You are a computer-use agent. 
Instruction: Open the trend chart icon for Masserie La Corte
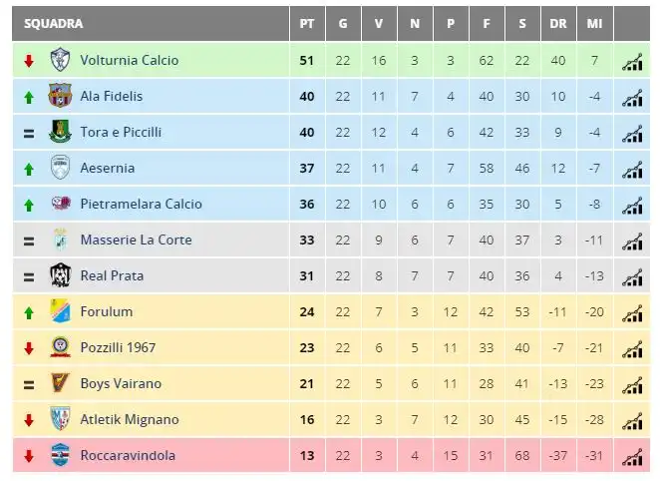[632, 240]
